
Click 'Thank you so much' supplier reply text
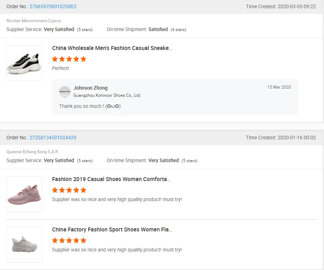click(90, 106)
